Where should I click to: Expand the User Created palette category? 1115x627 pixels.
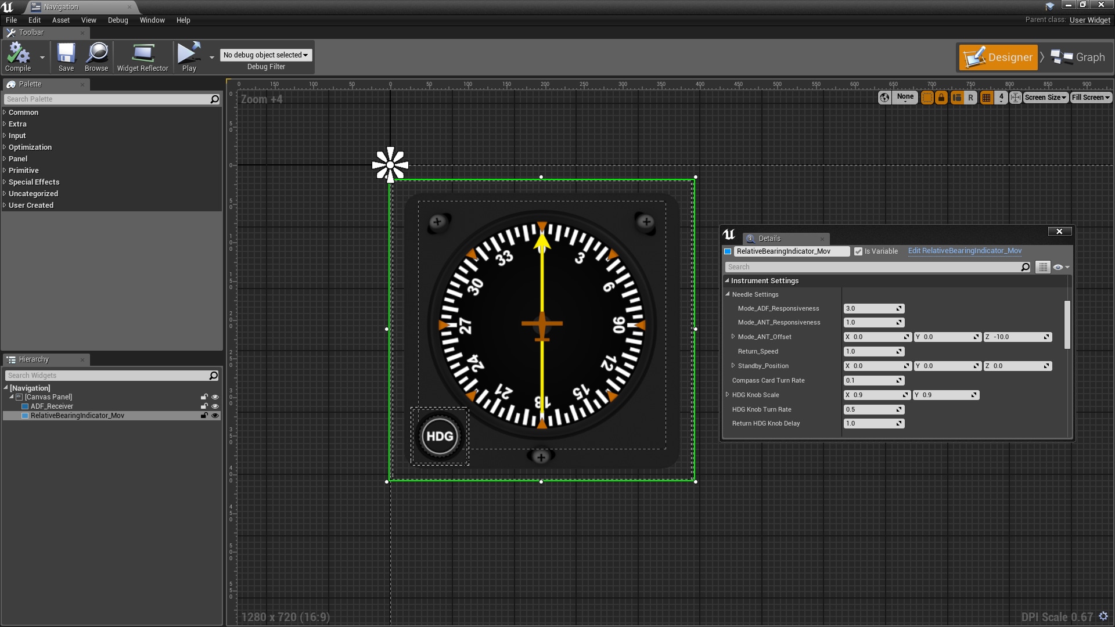click(5, 206)
